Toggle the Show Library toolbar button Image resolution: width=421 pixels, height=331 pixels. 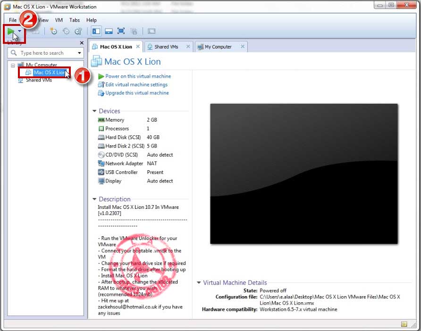click(x=96, y=31)
